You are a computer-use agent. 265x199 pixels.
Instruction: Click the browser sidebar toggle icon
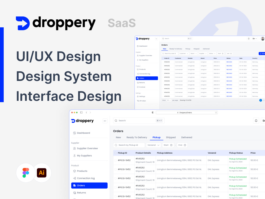click(81, 112)
